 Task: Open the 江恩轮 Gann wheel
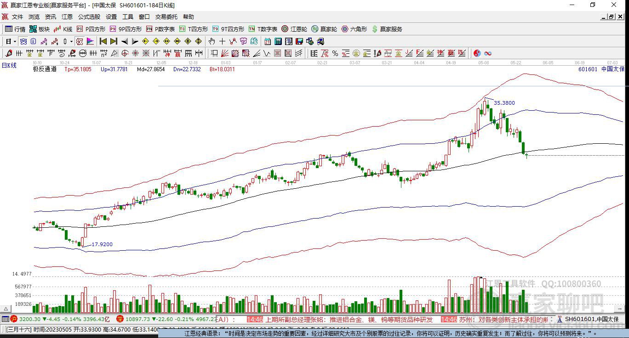point(294,29)
